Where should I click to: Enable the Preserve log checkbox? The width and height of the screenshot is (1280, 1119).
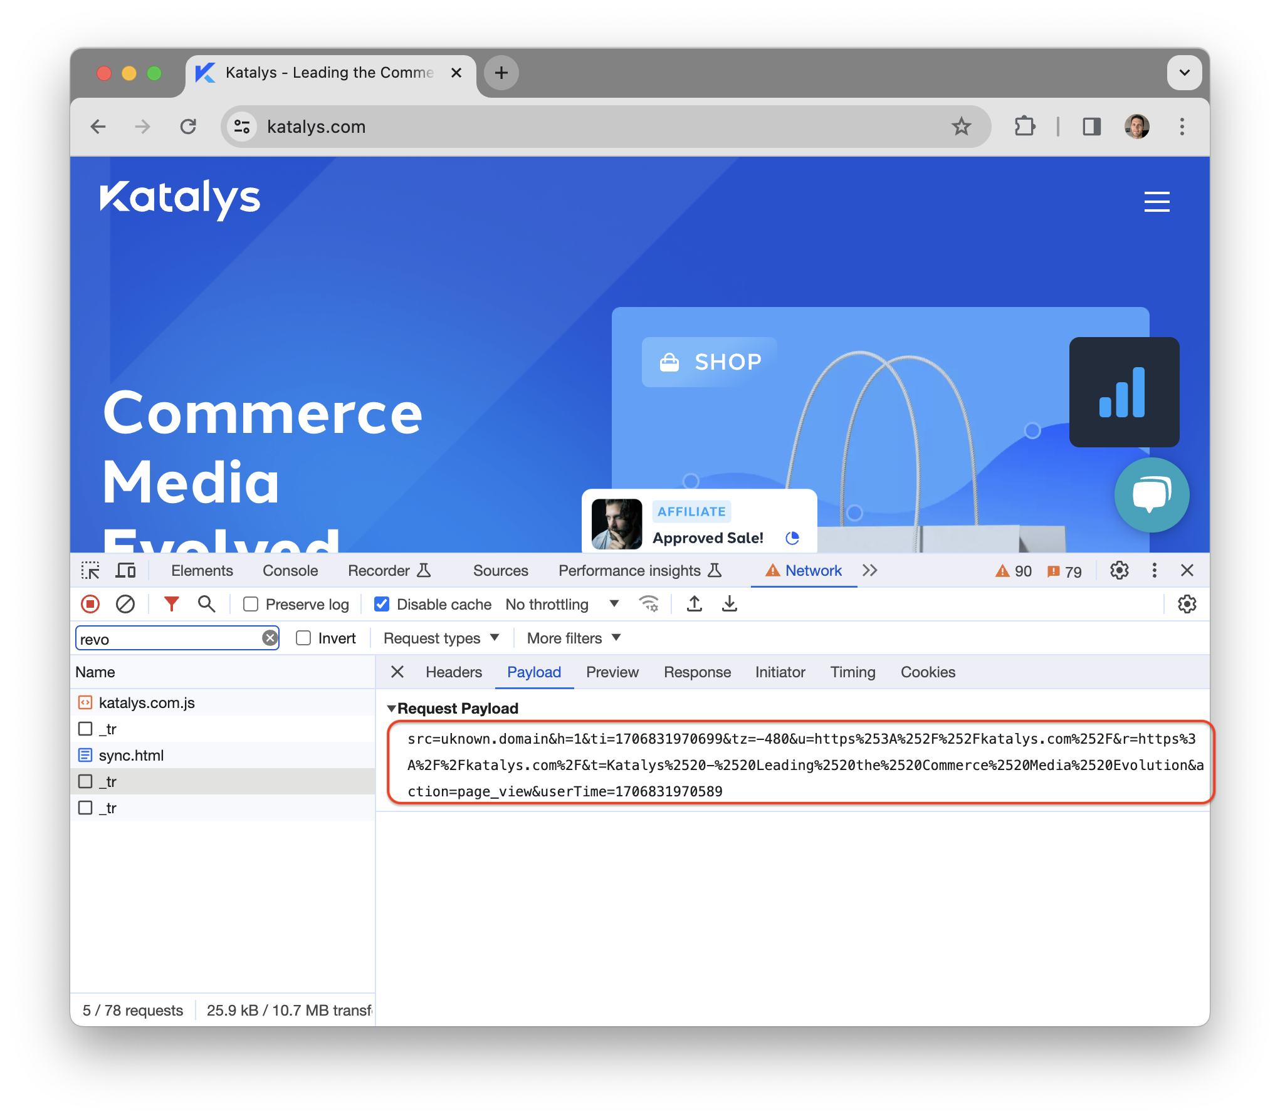[x=251, y=604]
